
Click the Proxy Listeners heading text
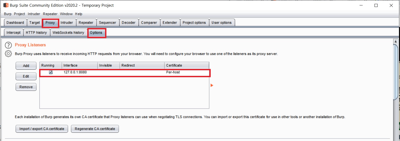coord(30,45)
